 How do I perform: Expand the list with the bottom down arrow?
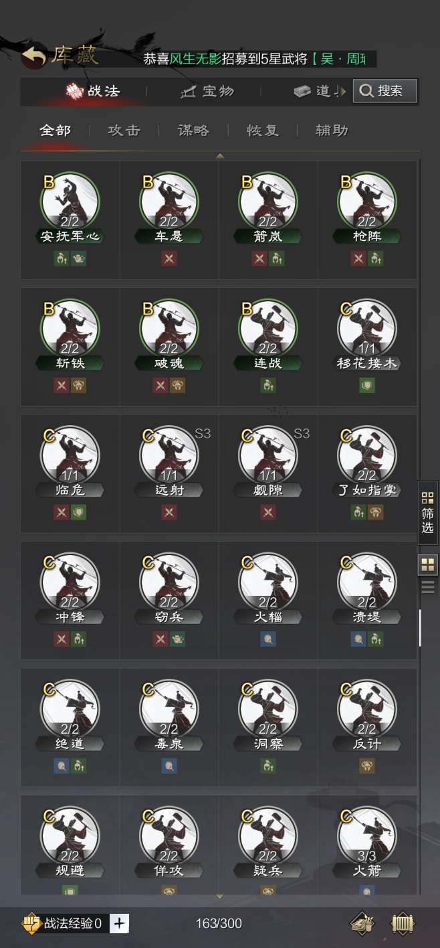(220, 896)
